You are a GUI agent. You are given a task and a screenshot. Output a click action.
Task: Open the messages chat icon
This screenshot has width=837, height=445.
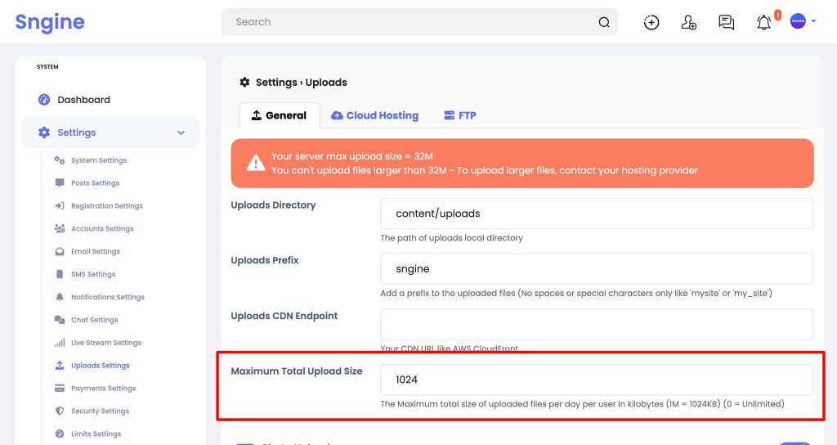[726, 22]
